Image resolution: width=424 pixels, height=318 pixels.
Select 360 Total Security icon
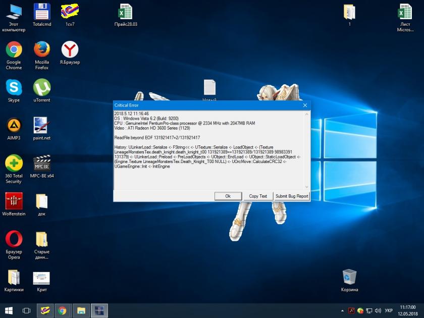pyautogui.click(x=14, y=163)
